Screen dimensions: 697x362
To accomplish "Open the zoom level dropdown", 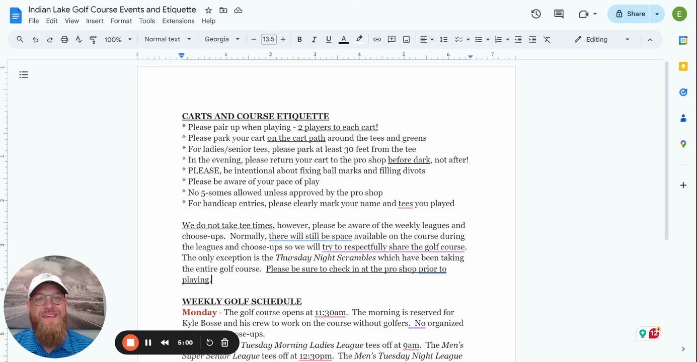I will (x=118, y=39).
